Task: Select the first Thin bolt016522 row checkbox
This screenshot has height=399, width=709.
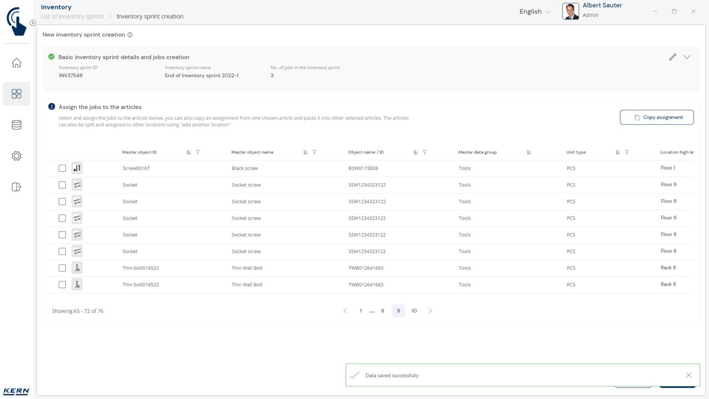Action: [x=62, y=268]
